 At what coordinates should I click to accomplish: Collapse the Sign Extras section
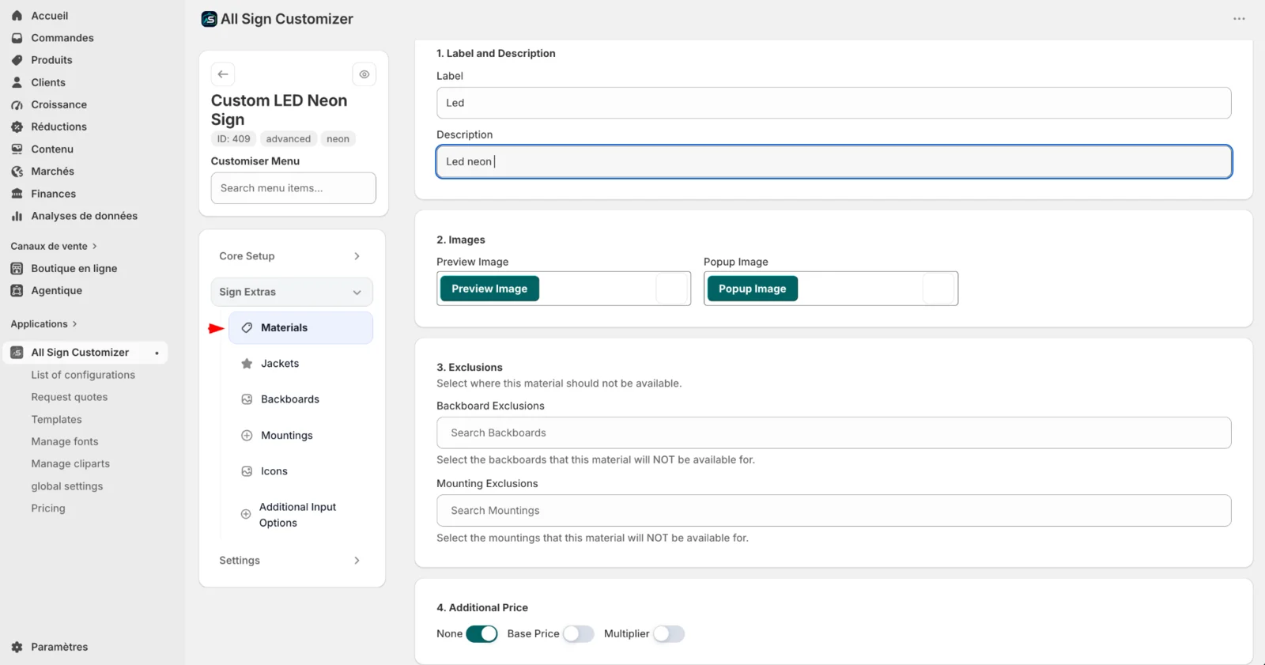click(x=292, y=292)
